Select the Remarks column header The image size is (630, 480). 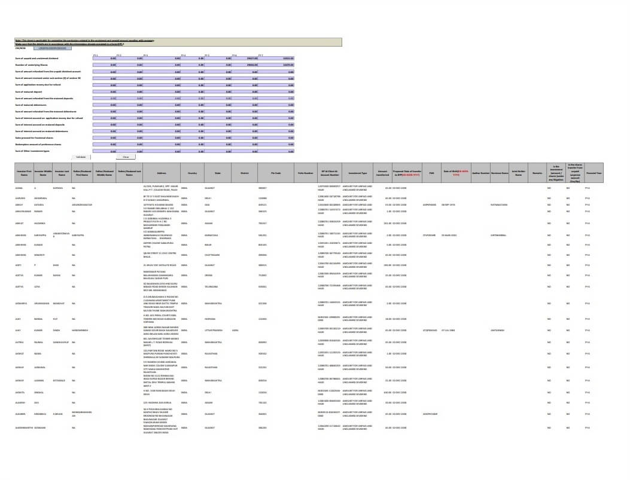pos(537,173)
